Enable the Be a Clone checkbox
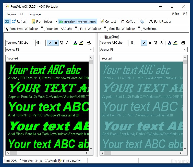Image resolution: width=193 pixels, height=167 pixels. point(103,37)
